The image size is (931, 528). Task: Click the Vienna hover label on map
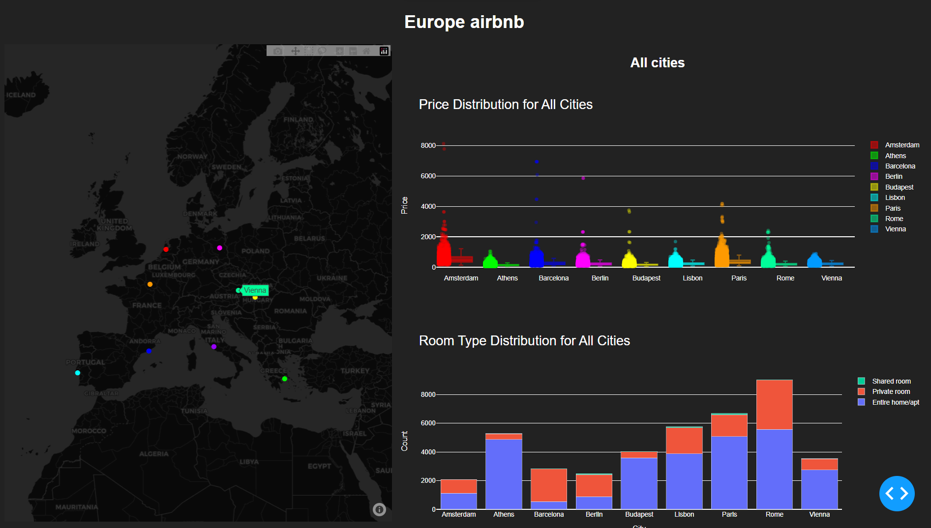255,290
